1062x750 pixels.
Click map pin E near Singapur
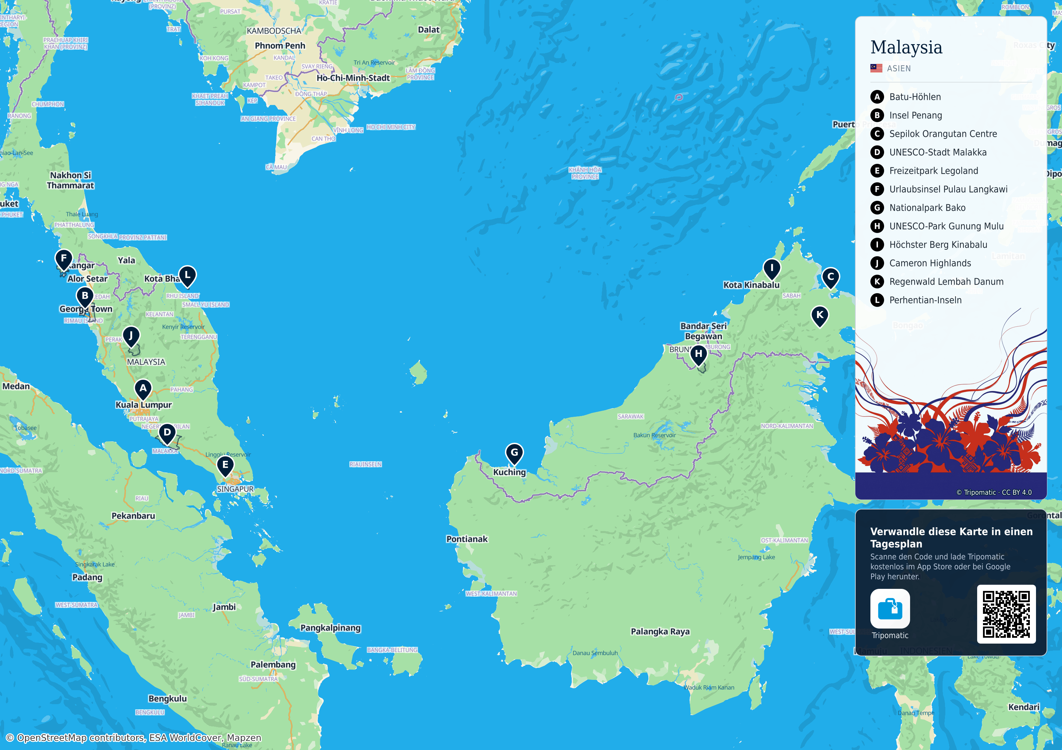(x=225, y=466)
